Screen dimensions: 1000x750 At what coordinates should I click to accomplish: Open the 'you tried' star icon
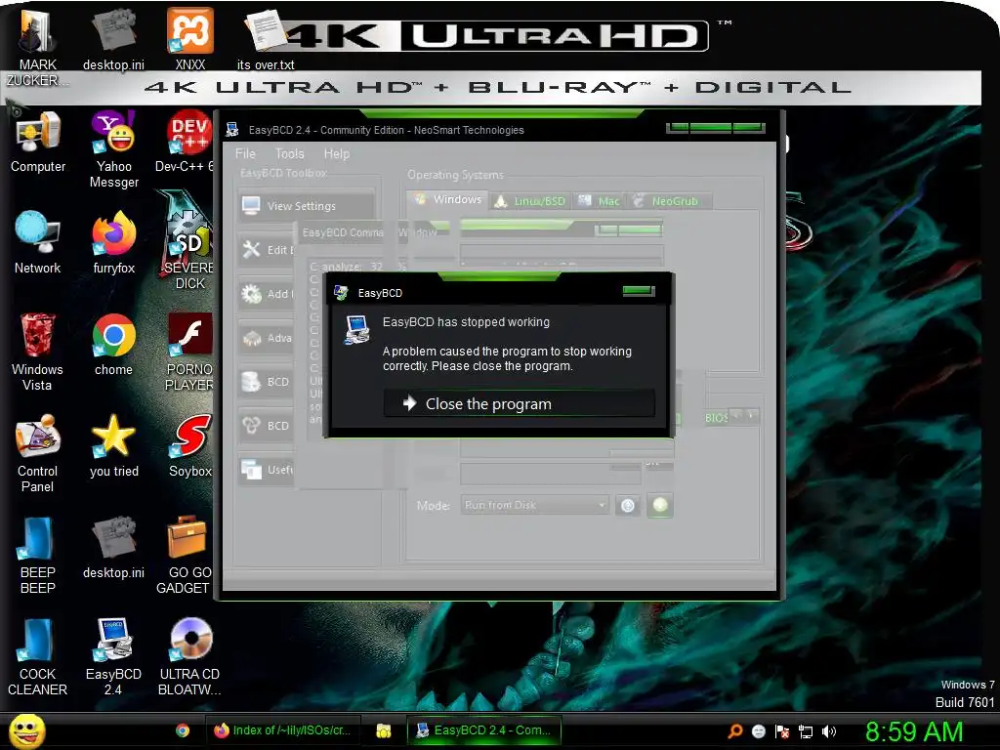click(113, 445)
